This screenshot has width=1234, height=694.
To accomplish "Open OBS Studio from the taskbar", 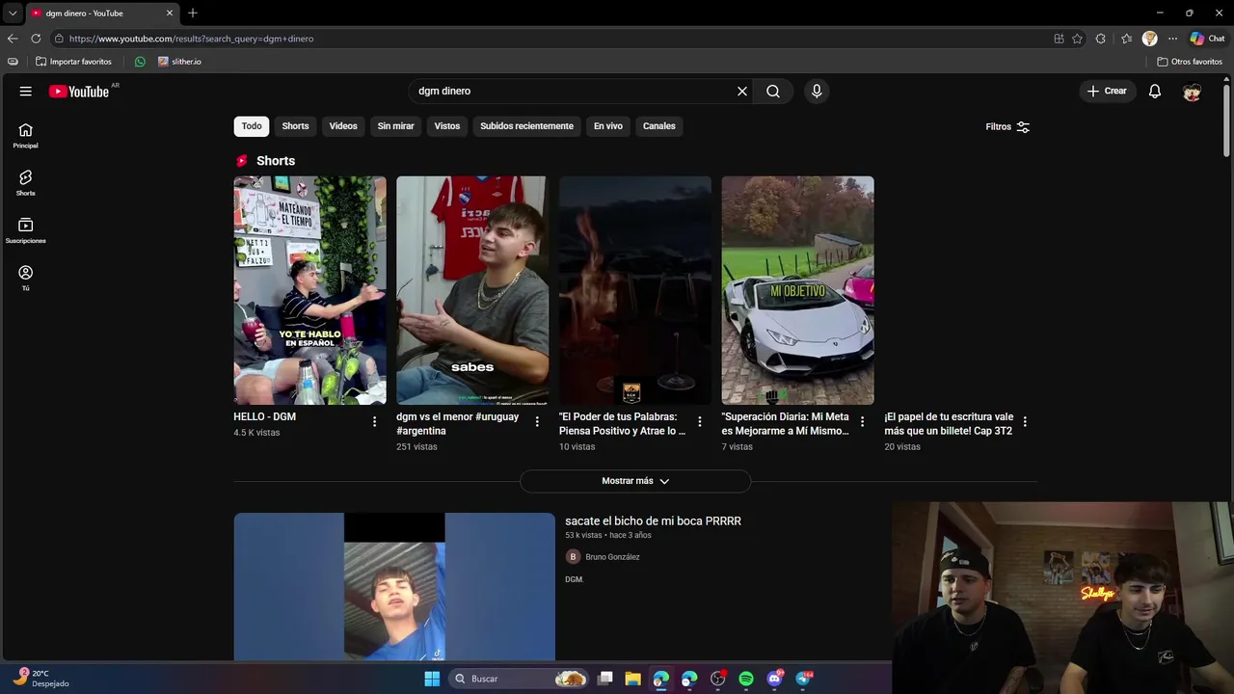I will point(717,679).
